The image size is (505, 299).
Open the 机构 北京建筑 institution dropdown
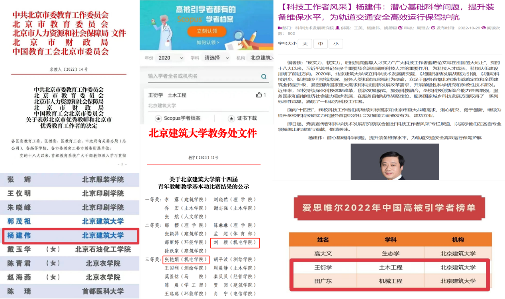pyautogui.click(x=261, y=58)
